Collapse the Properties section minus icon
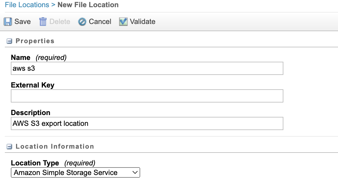Screen dimensions: 338x181 click(9, 41)
